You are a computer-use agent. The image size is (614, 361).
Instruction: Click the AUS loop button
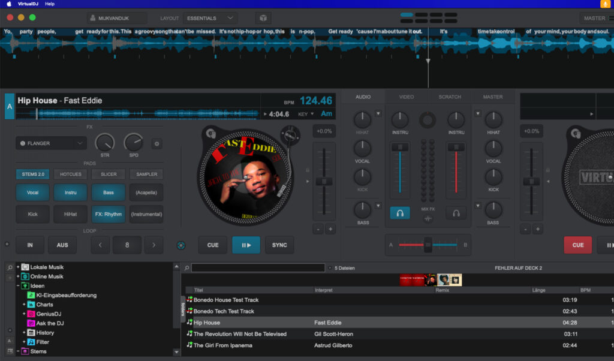point(62,245)
